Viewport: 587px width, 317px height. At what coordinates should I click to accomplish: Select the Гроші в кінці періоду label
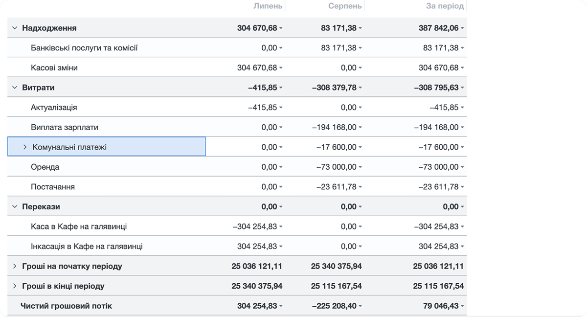click(x=63, y=286)
